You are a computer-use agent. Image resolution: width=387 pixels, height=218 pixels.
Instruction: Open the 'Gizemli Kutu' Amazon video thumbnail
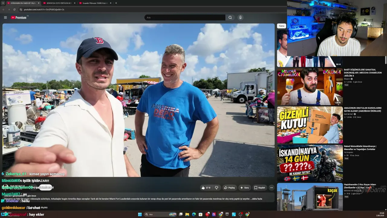click(x=310, y=125)
